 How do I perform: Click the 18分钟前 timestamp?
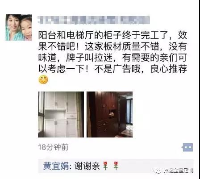click(x=53, y=147)
